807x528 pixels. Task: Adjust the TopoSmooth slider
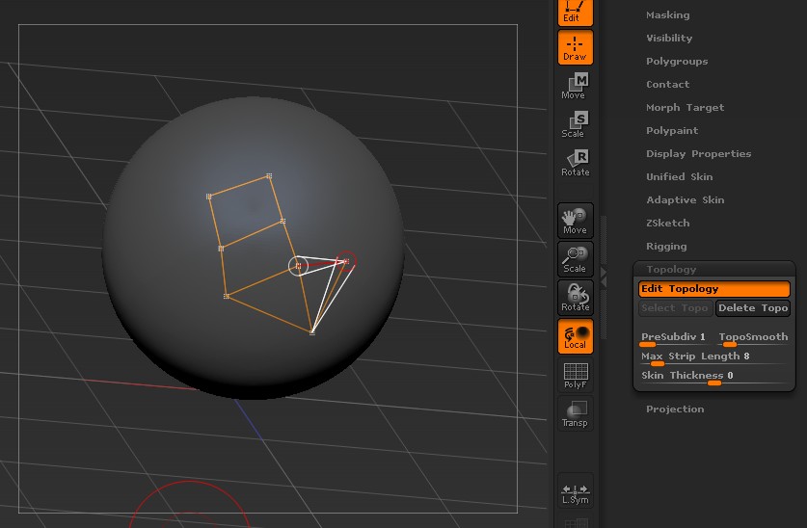tap(753, 338)
